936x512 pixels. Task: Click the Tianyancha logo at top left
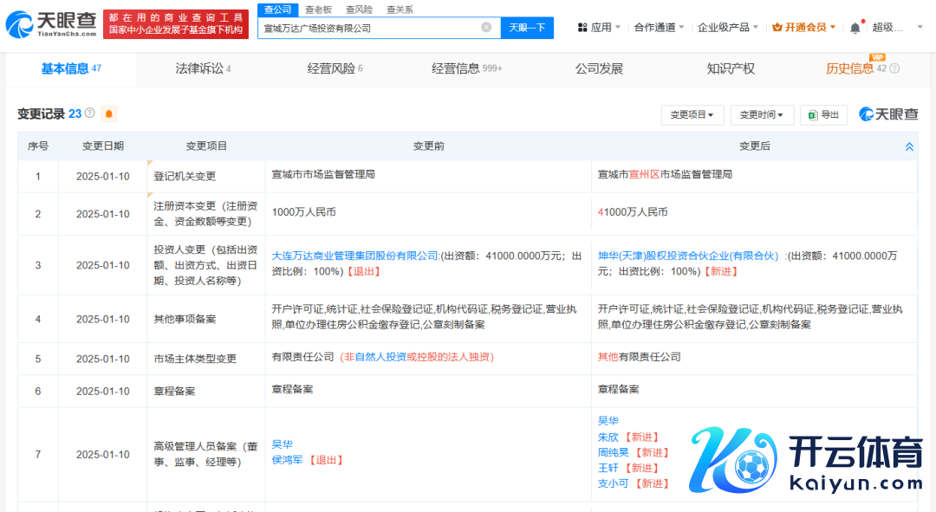(50, 24)
